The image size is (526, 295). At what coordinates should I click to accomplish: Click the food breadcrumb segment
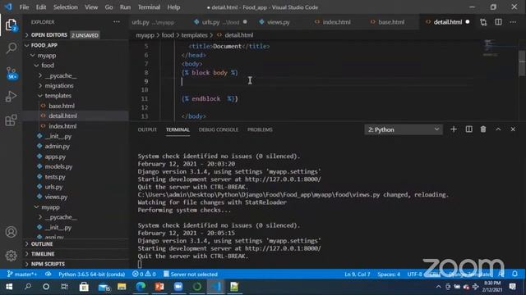168,35
